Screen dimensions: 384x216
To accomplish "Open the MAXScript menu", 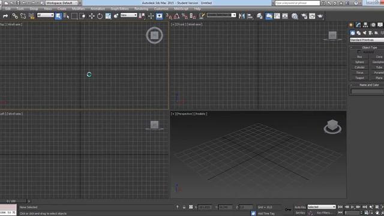I will [x=181, y=9].
